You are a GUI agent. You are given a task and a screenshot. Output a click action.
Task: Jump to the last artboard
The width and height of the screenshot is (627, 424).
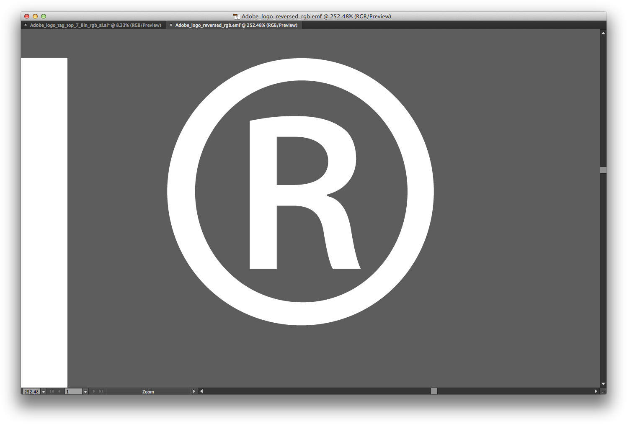pos(101,391)
